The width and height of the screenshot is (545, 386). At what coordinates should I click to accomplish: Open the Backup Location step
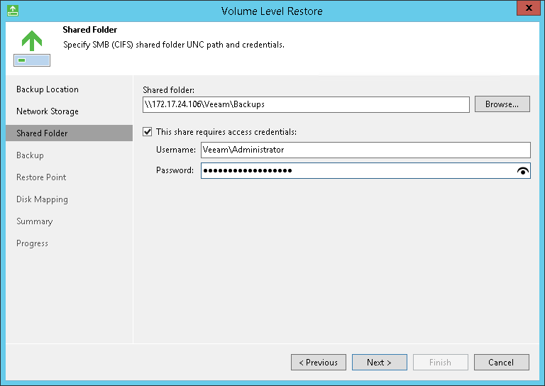48,89
